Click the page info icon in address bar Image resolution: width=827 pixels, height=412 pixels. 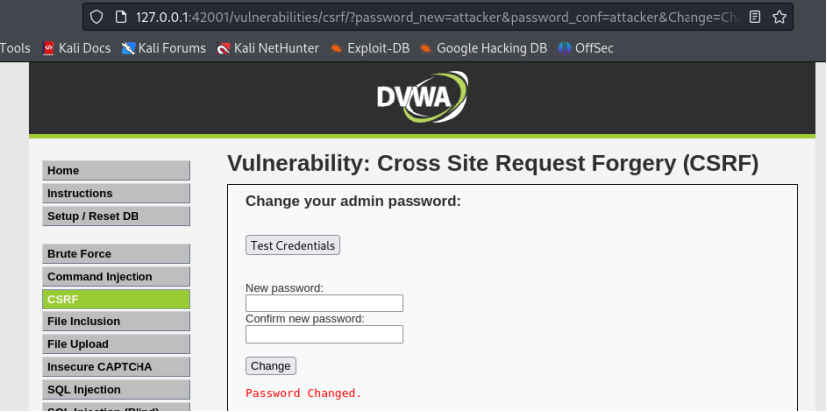120,17
